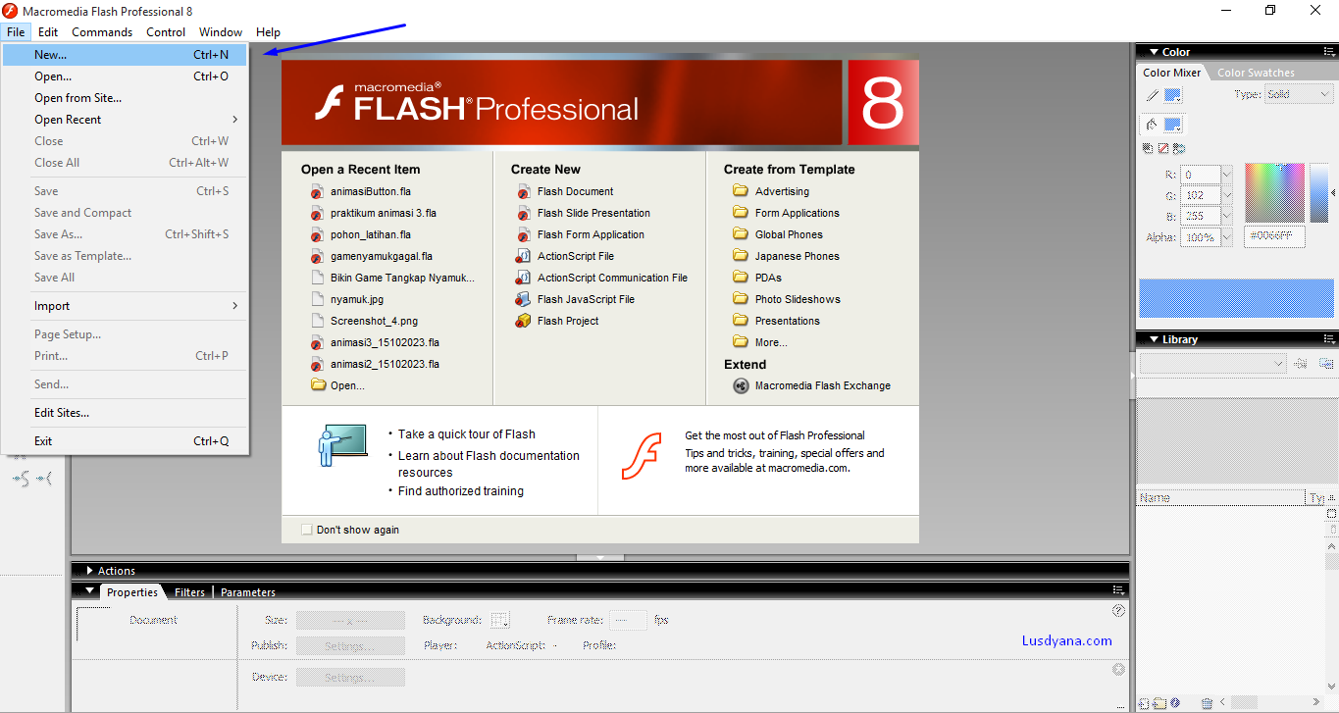Click "Learn about Flash documentation resources" link
Image resolution: width=1339 pixels, height=713 pixels.
tap(489, 464)
